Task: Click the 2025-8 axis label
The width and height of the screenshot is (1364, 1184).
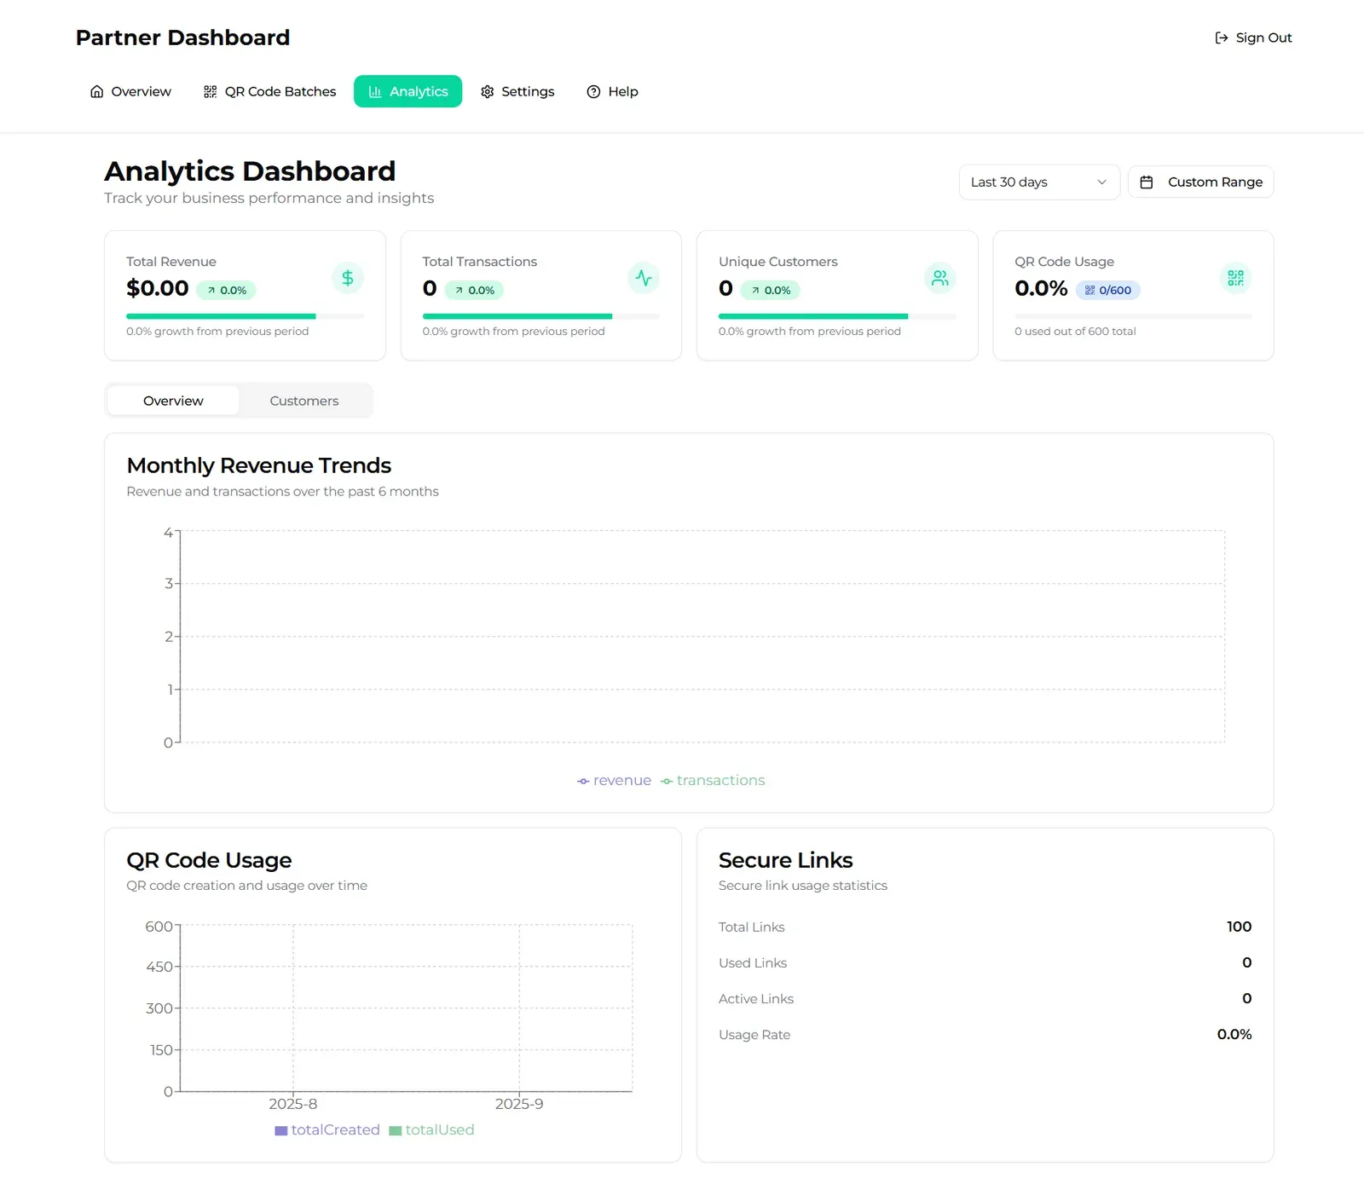Action: pyautogui.click(x=293, y=1104)
